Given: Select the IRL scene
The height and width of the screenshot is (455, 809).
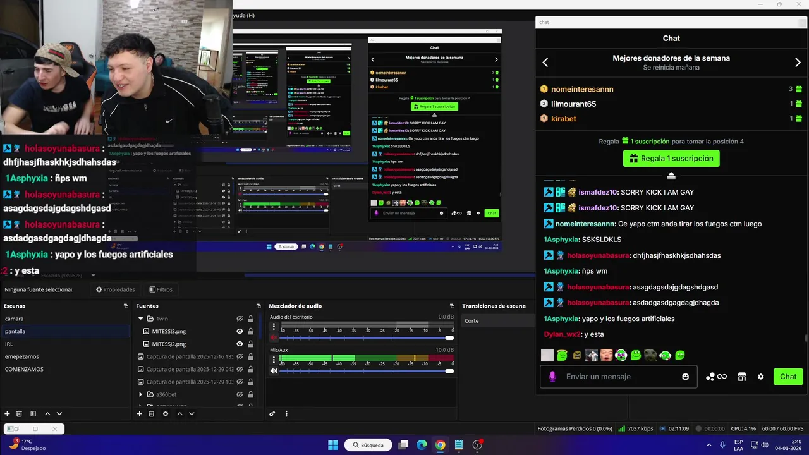Looking at the screenshot, I should tap(65, 344).
